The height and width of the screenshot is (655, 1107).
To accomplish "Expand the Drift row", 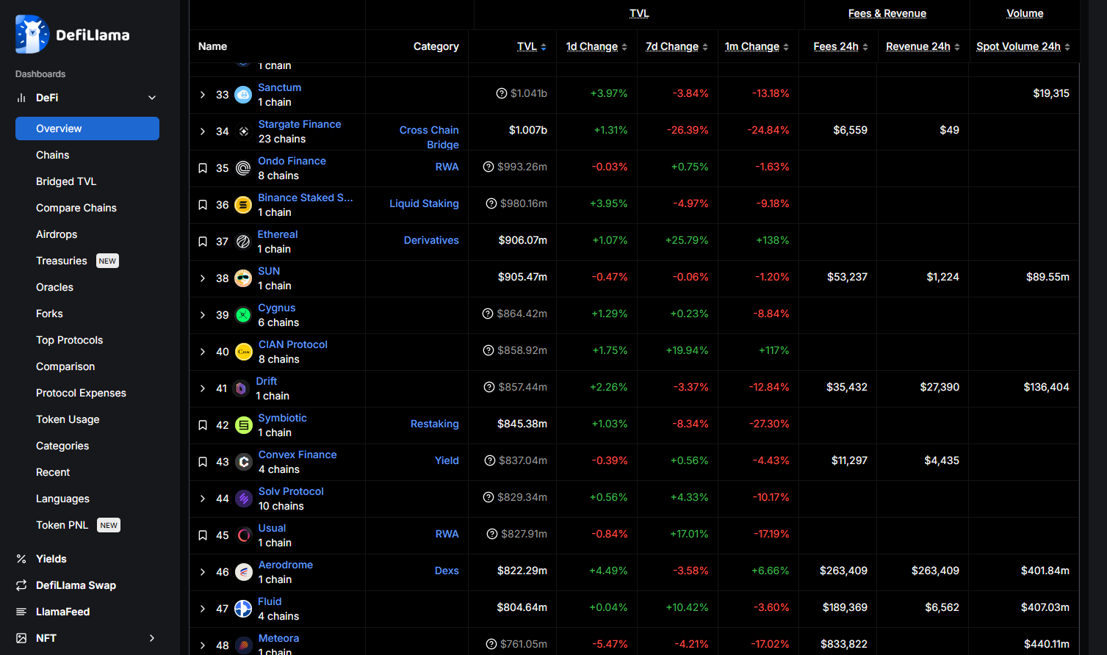I will (x=203, y=388).
